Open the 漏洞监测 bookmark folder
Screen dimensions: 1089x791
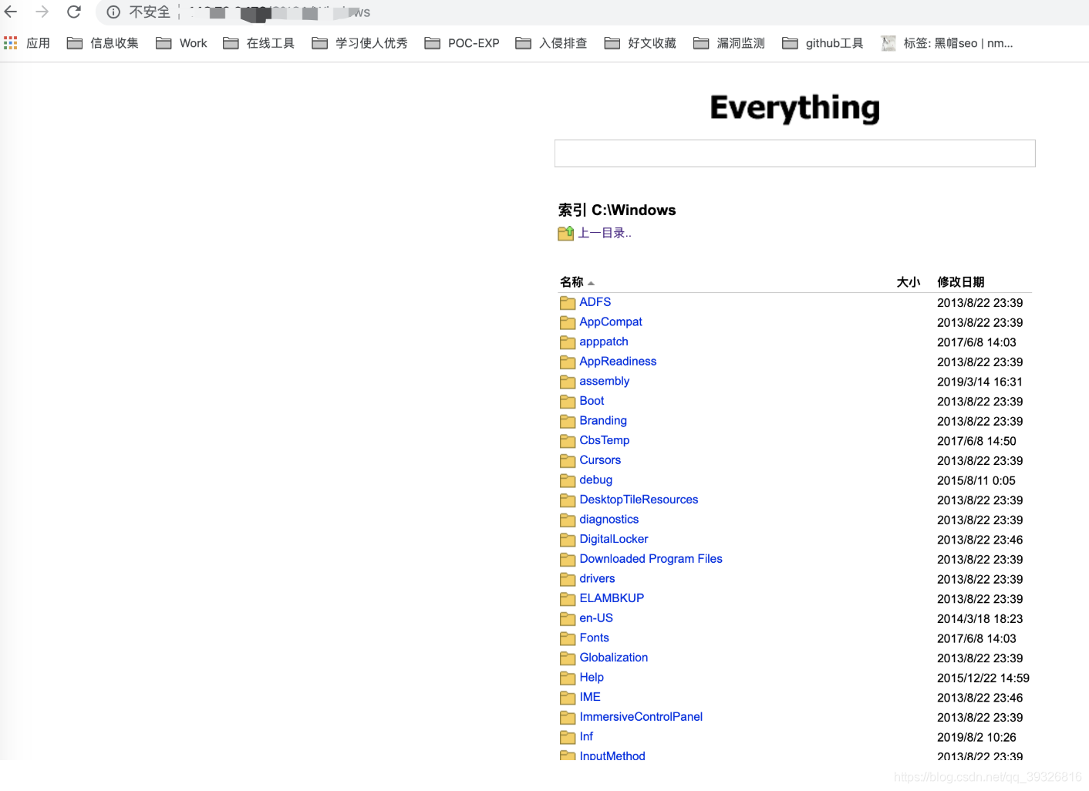click(729, 43)
